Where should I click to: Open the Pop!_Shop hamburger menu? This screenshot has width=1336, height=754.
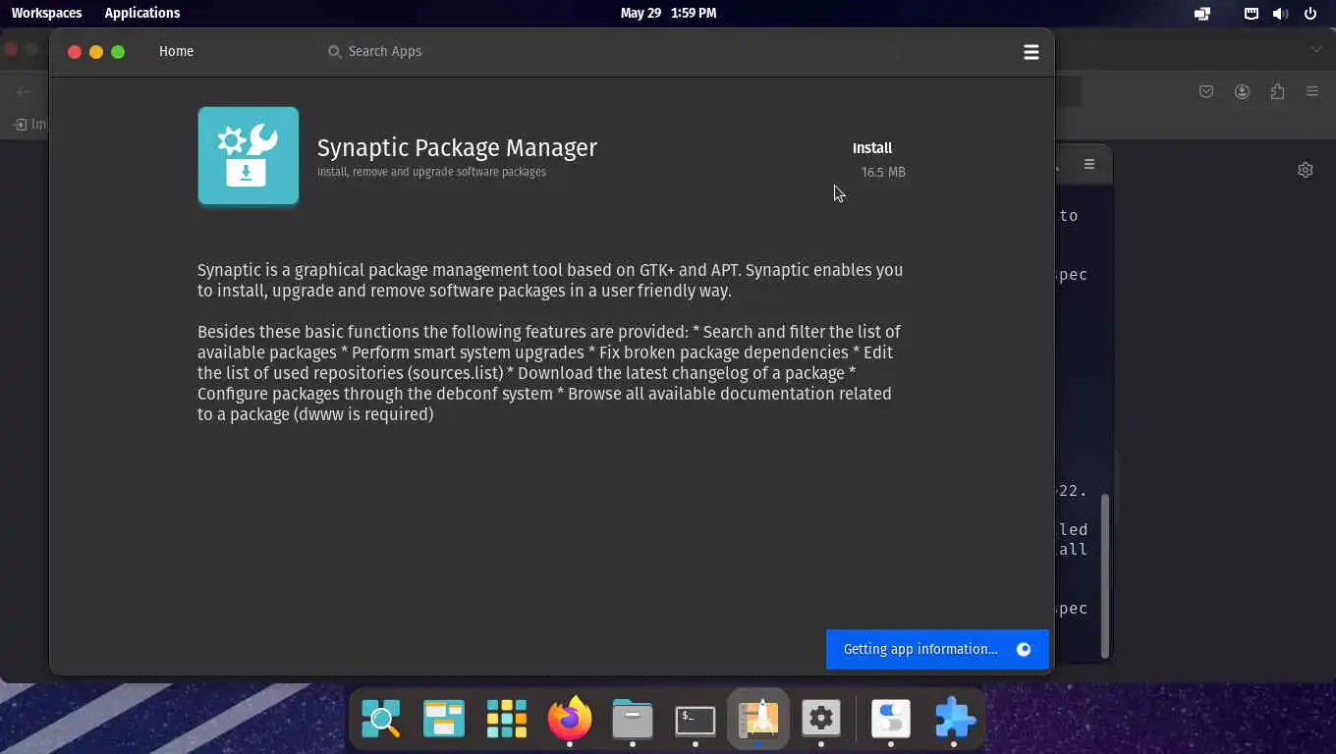pos(1030,52)
